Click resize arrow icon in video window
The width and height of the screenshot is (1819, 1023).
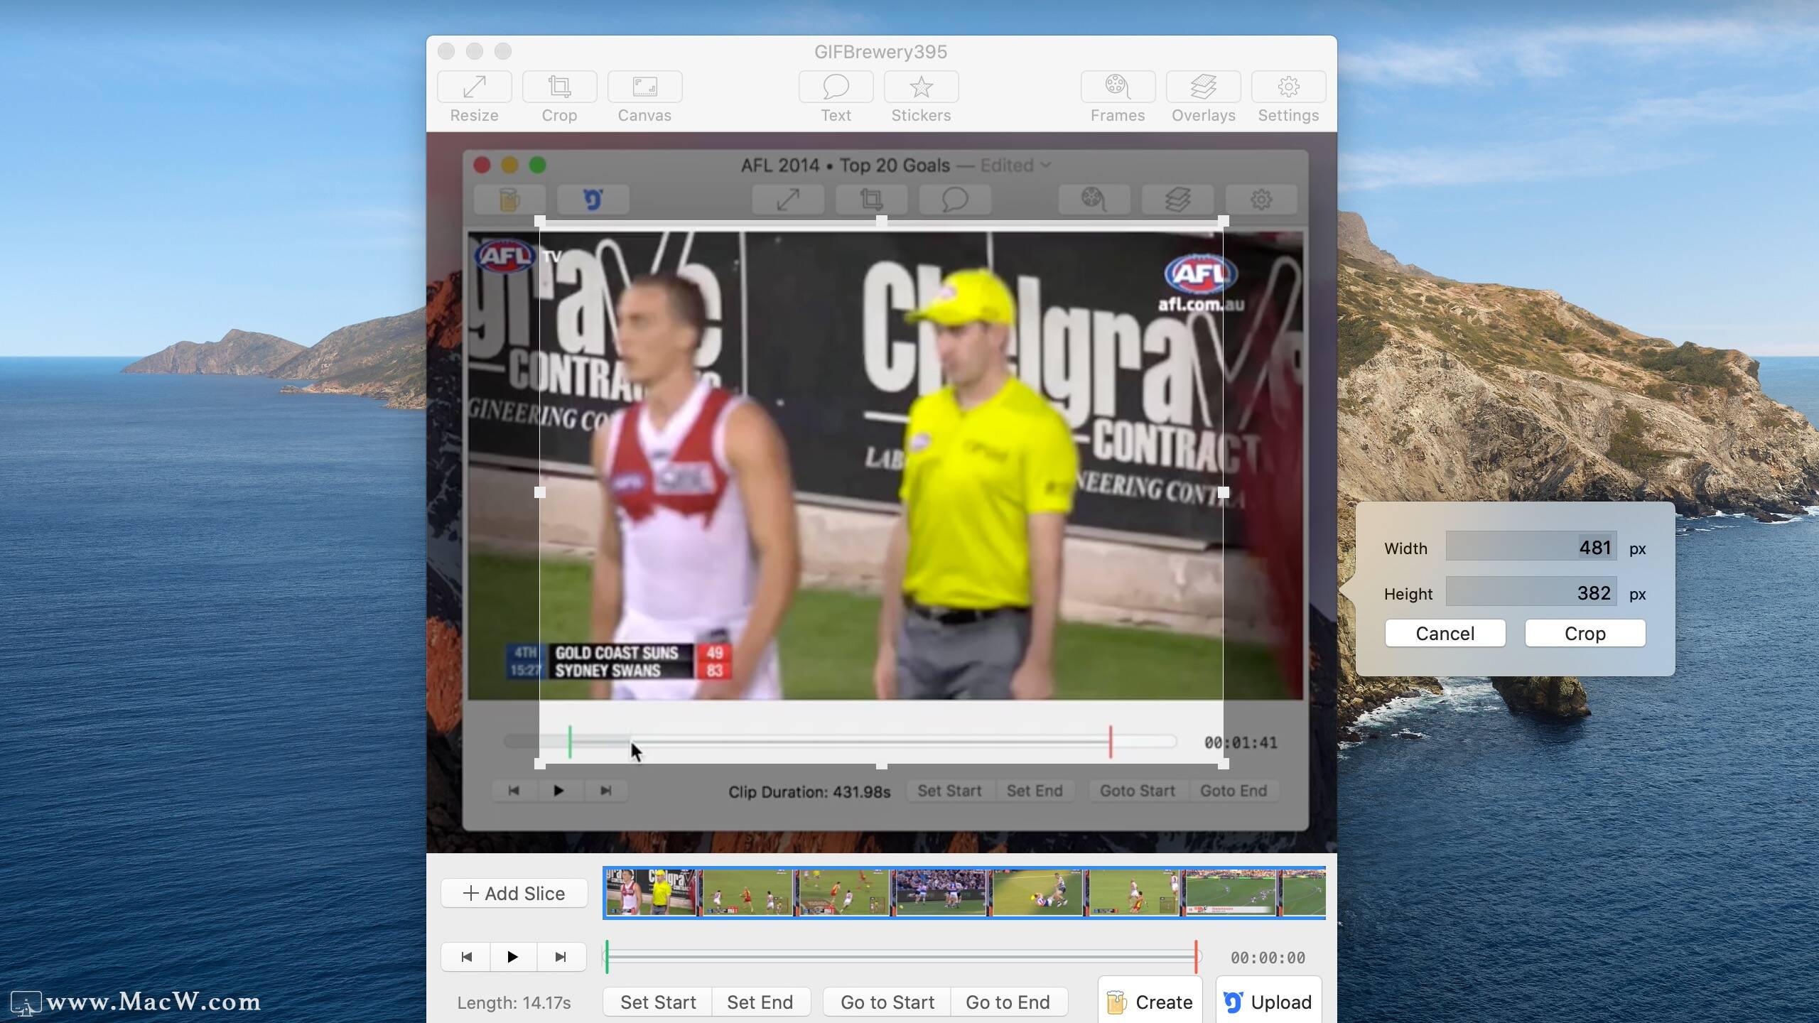(x=788, y=200)
